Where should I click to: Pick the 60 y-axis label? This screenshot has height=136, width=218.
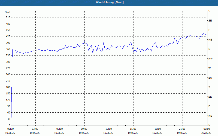[x=9, y=113]
